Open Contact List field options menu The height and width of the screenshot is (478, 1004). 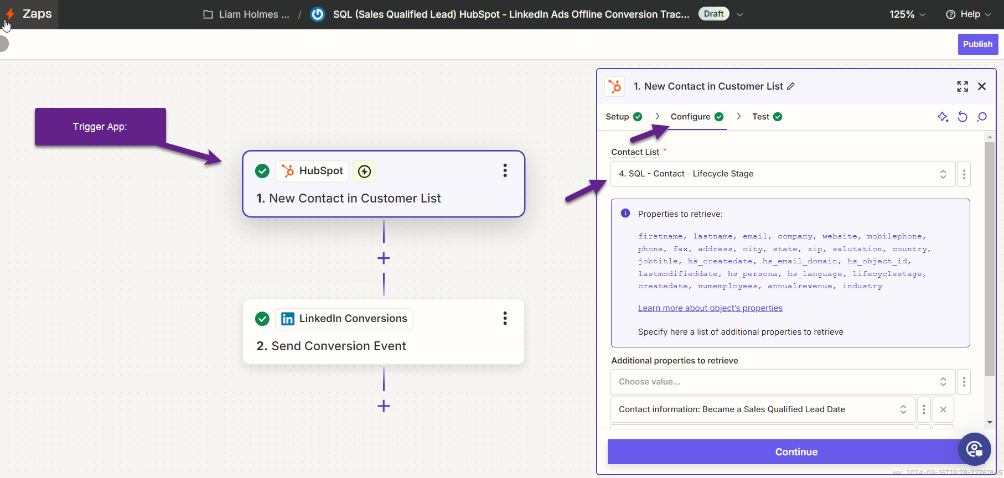coord(964,174)
